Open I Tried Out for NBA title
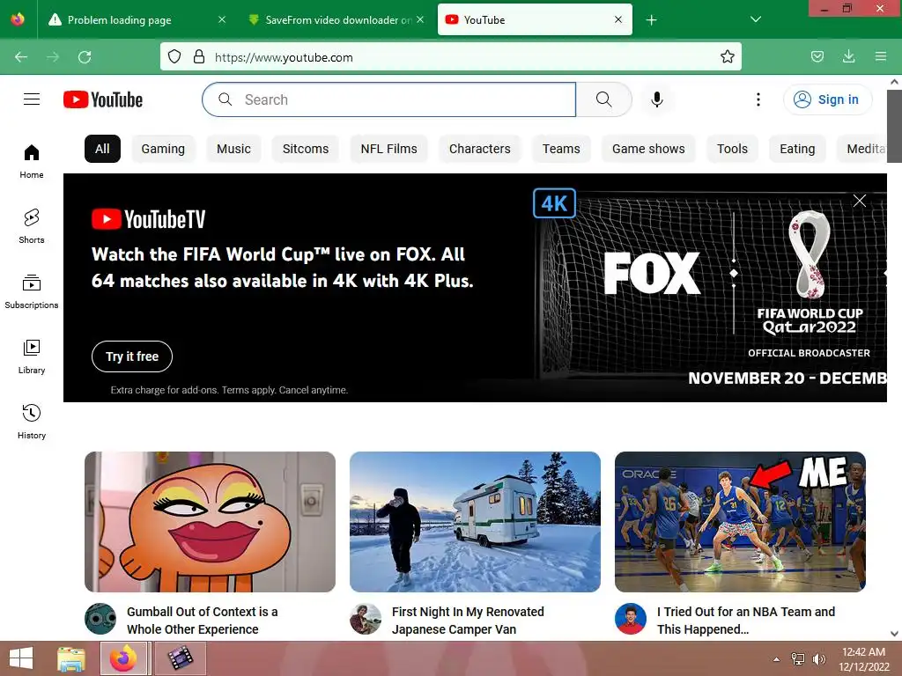The width and height of the screenshot is (902, 676). click(746, 621)
